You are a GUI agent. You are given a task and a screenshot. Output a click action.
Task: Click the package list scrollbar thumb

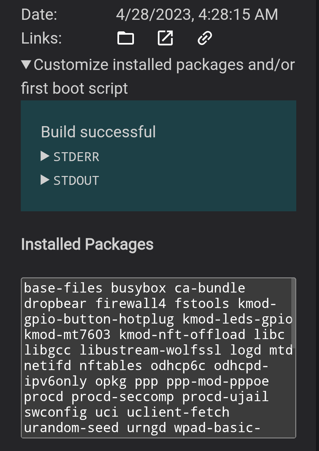point(293,314)
